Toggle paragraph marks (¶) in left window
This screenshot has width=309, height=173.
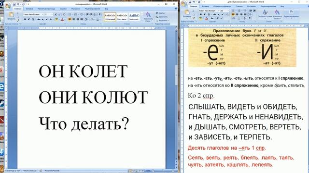click(x=99, y=14)
